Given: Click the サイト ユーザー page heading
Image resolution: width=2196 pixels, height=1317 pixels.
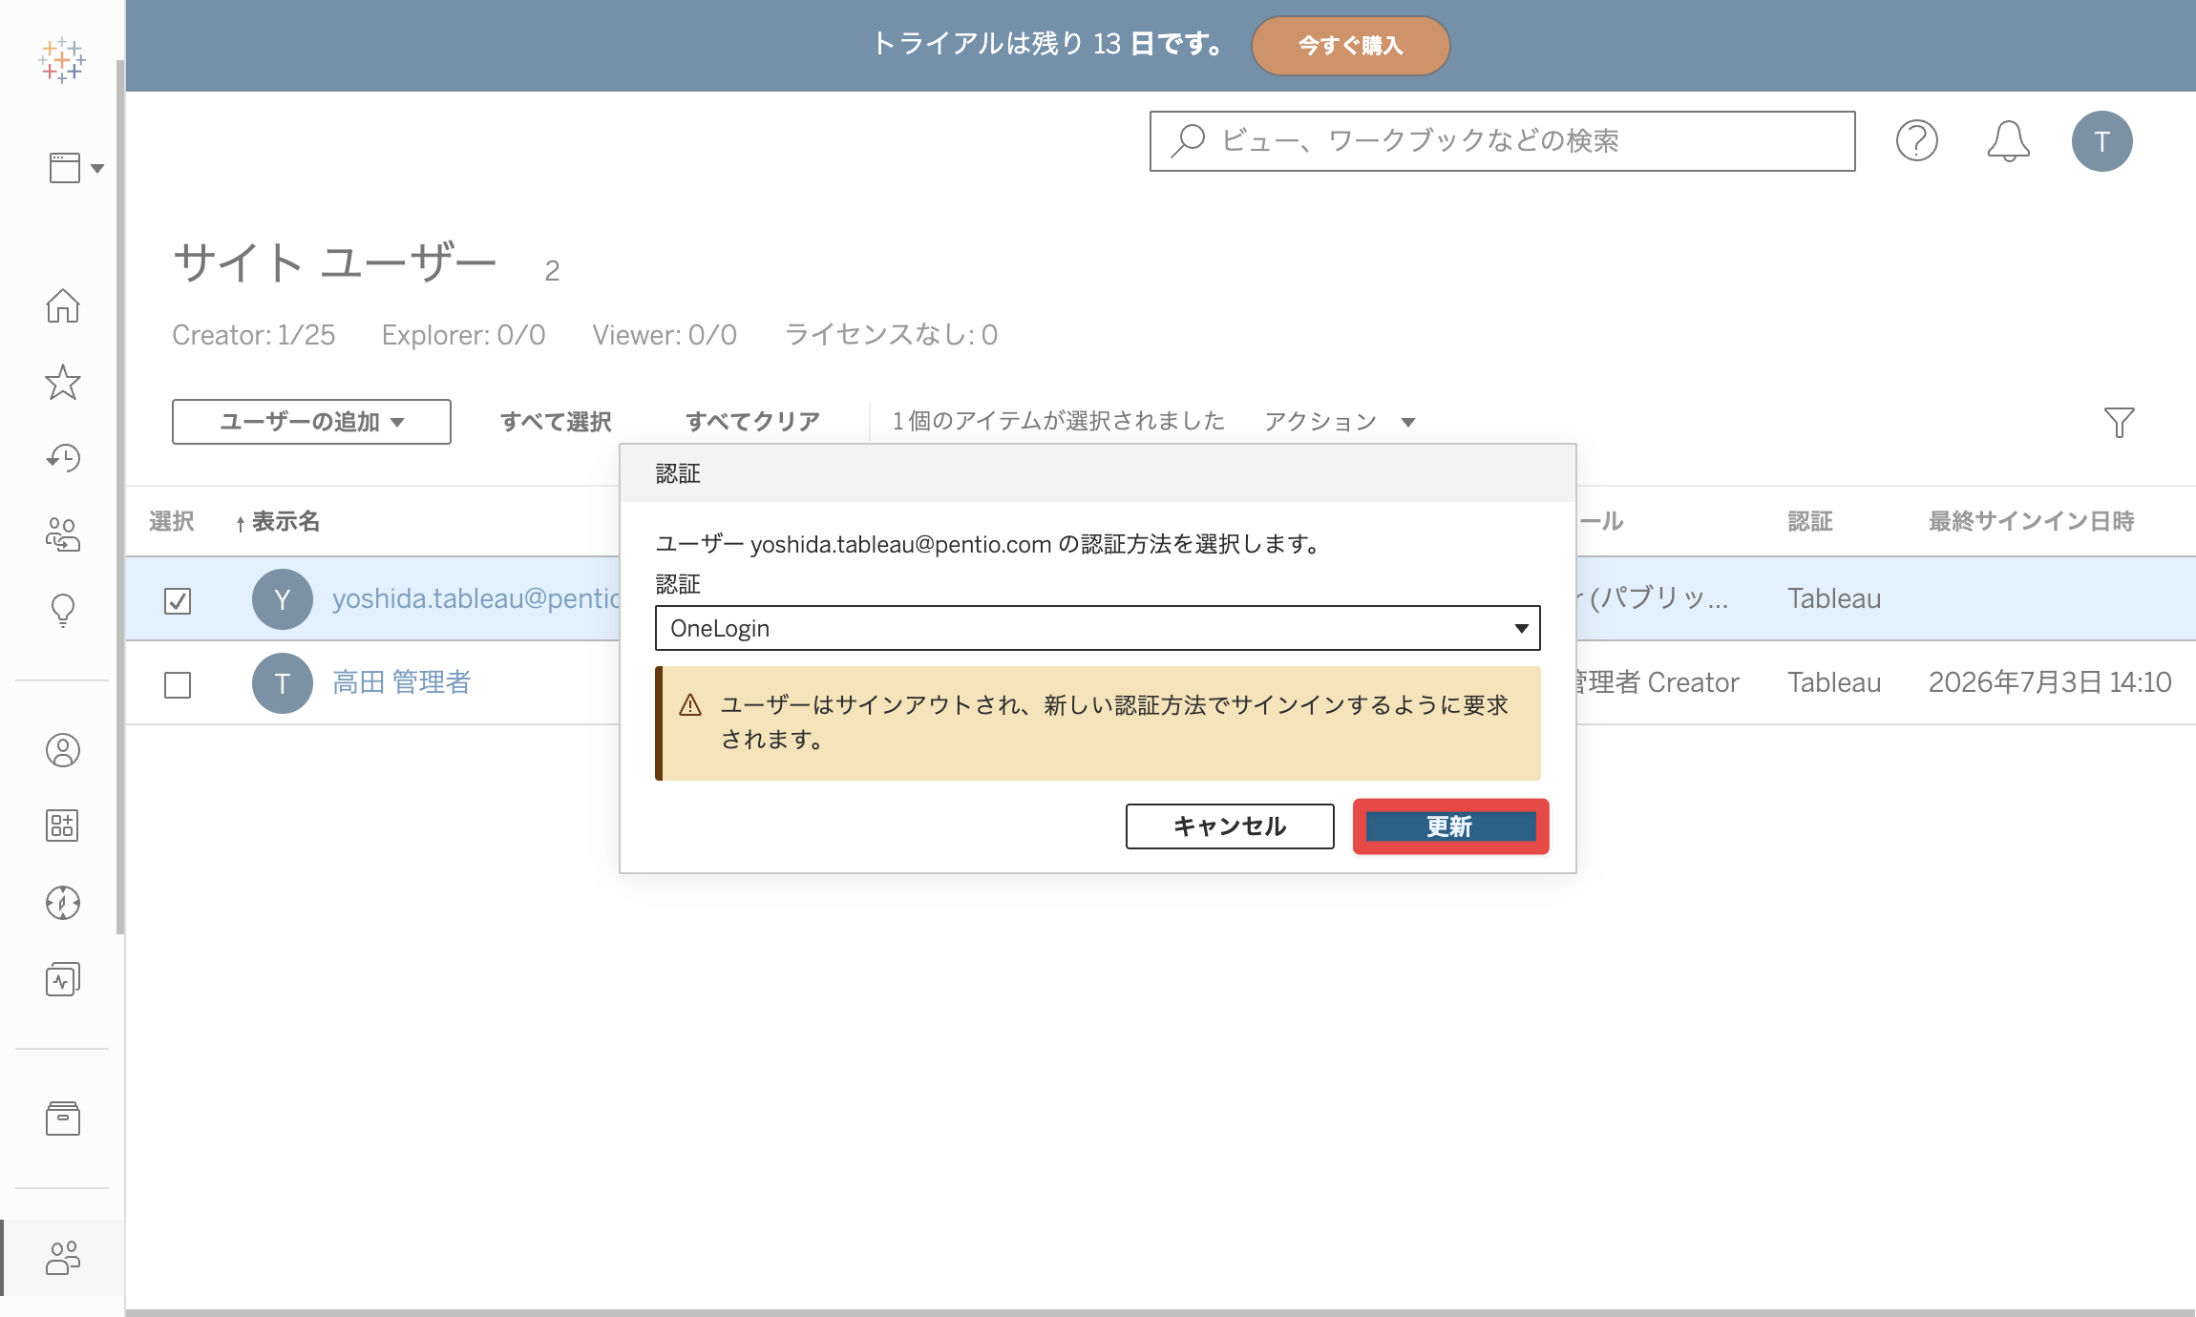Looking at the screenshot, I should coord(335,262).
